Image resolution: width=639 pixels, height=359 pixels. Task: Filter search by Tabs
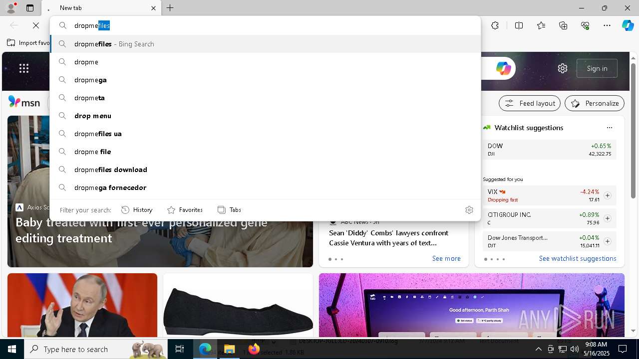point(229,210)
